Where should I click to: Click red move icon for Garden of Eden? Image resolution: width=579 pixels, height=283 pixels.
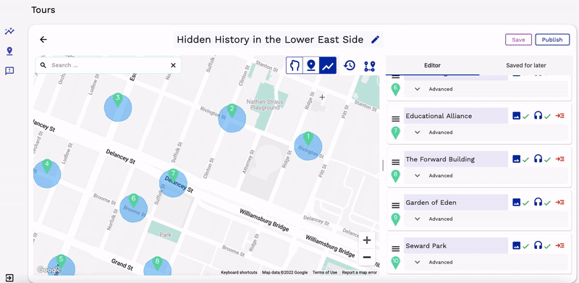tap(560, 203)
